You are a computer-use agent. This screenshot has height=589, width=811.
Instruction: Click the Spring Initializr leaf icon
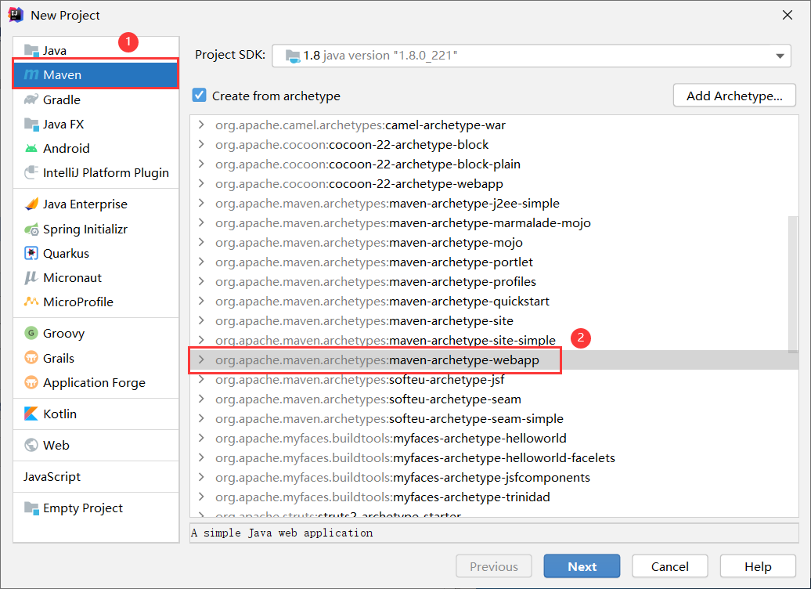(x=31, y=229)
